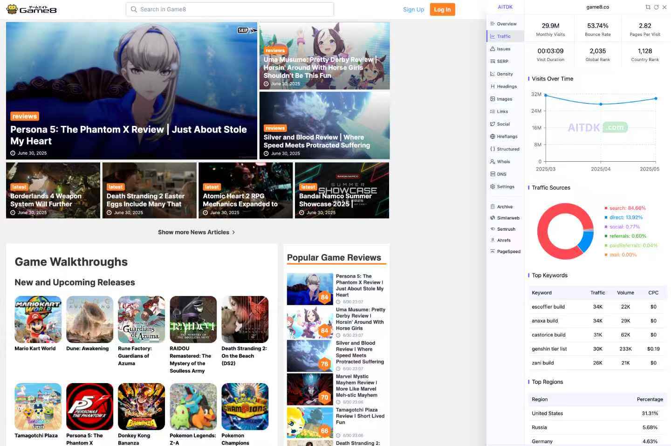Open the Death Stranding 2 Easter Eggs article
The image size is (671, 446).
click(x=150, y=190)
